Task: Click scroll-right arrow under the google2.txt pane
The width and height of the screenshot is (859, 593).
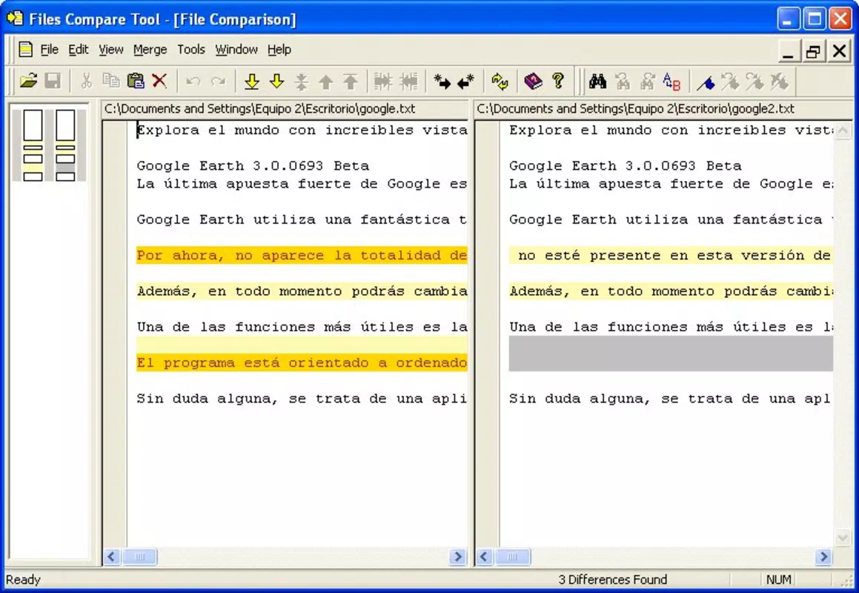Action: coord(823,557)
